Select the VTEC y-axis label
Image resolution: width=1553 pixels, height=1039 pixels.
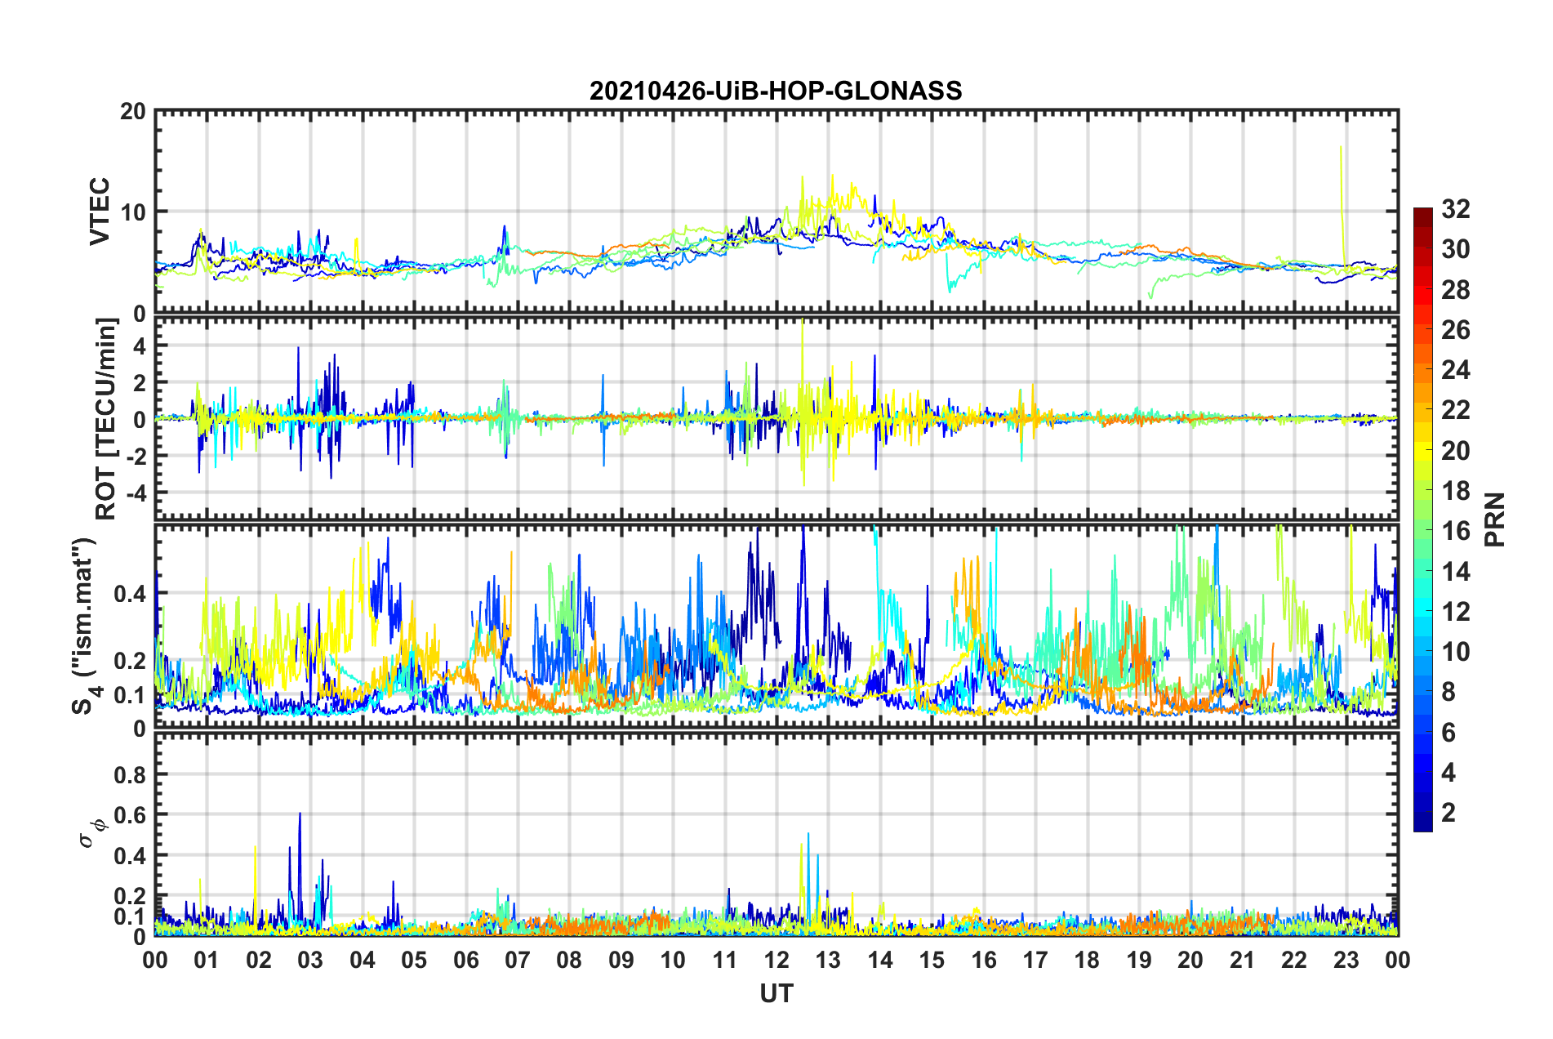coord(100,212)
